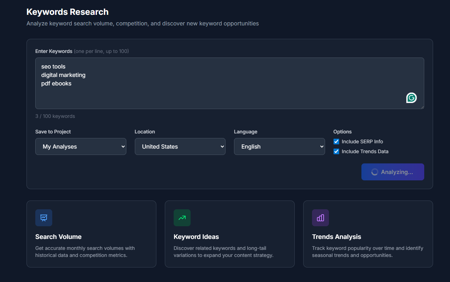Click the purple Trends Analysis icon tile
450x282 pixels.
point(320,218)
